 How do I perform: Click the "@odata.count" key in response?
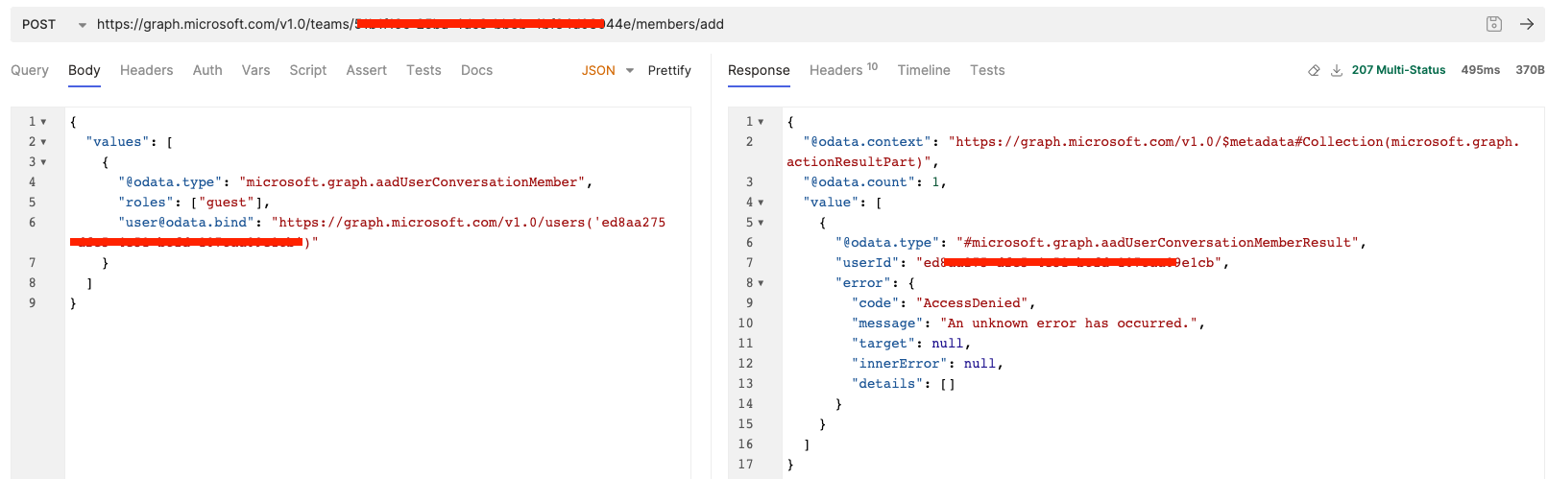(859, 182)
